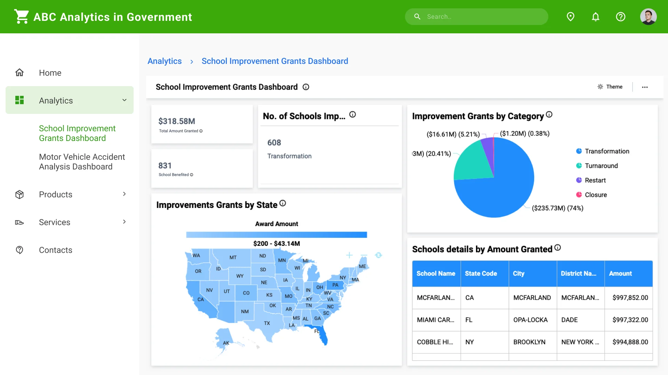
Task: Click the map zoom-in plus icon
Action: pyautogui.click(x=349, y=255)
